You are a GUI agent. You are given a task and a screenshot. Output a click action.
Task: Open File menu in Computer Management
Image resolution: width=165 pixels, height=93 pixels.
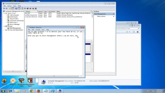tap(5, 6)
